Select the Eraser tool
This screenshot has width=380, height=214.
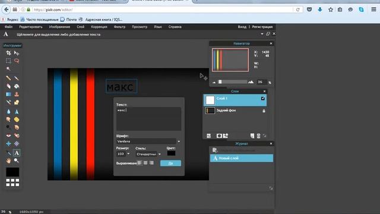click(8, 86)
